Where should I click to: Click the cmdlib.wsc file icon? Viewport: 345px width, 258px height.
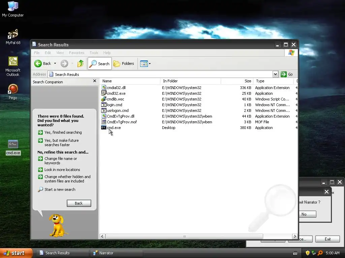click(104, 99)
